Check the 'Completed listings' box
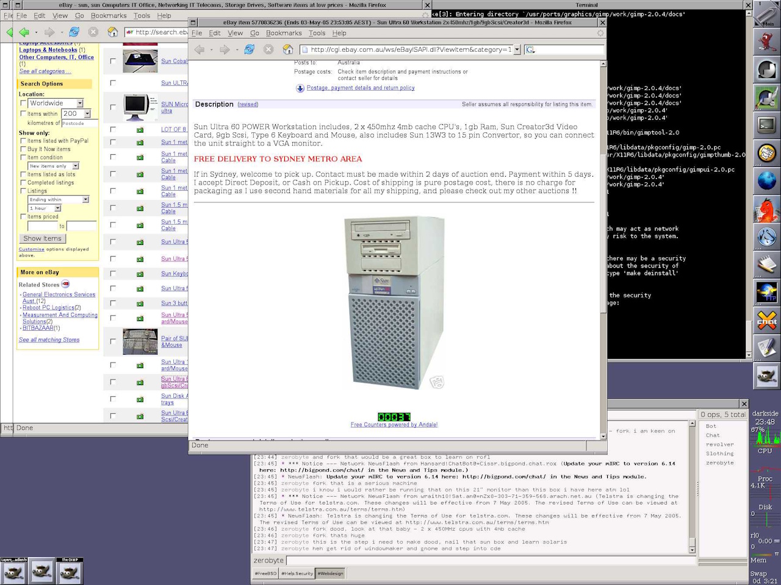781x585 pixels. point(23,183)
